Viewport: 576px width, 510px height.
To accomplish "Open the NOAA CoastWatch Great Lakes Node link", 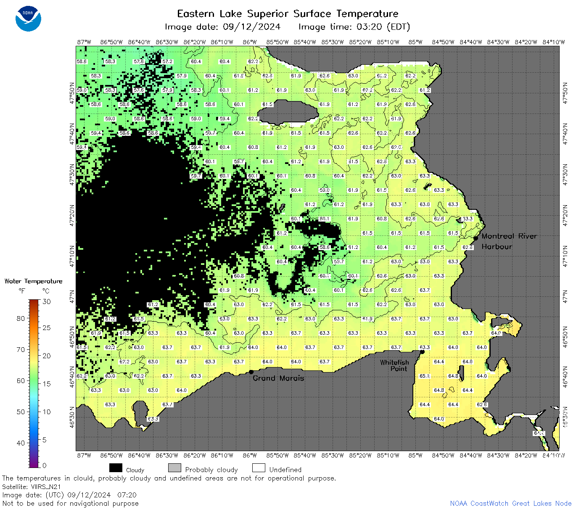I will point(510,503).
